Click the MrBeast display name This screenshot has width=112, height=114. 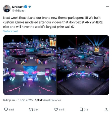click(x=18, y=7)
